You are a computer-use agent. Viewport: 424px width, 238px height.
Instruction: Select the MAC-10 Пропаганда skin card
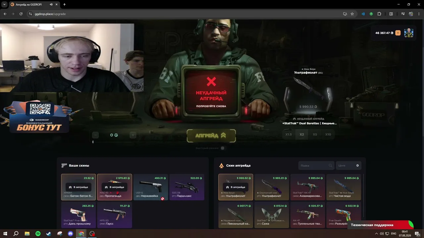(x=115, y=187)
